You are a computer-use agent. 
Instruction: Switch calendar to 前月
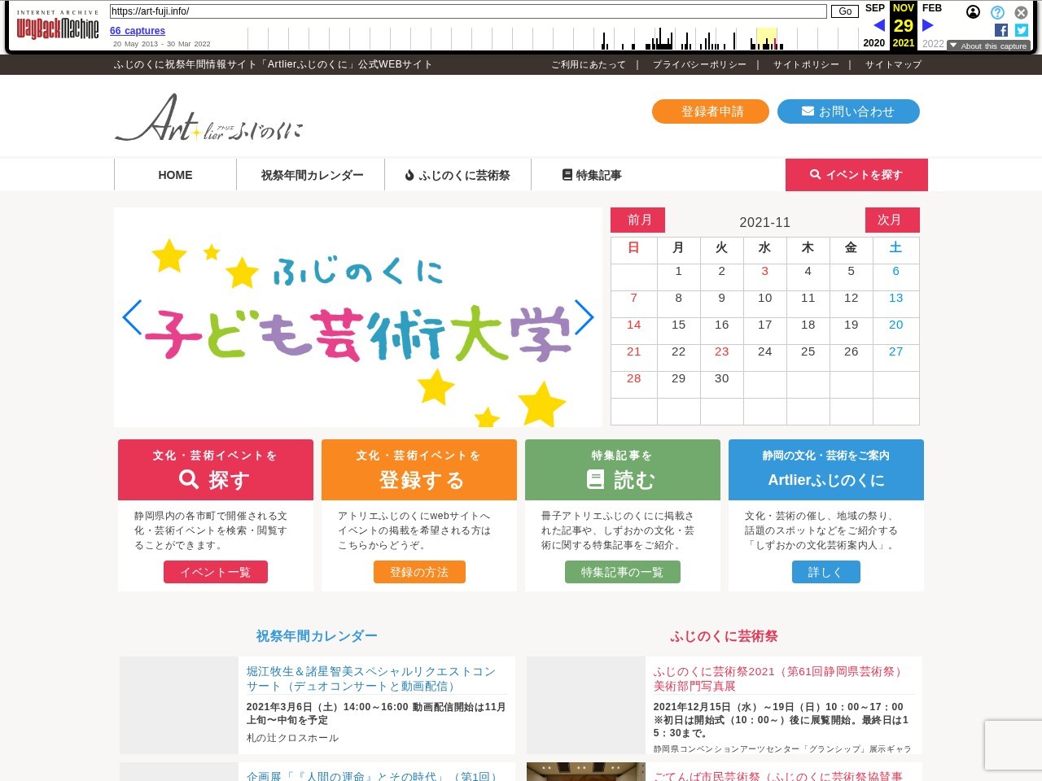tap(638, 220)
